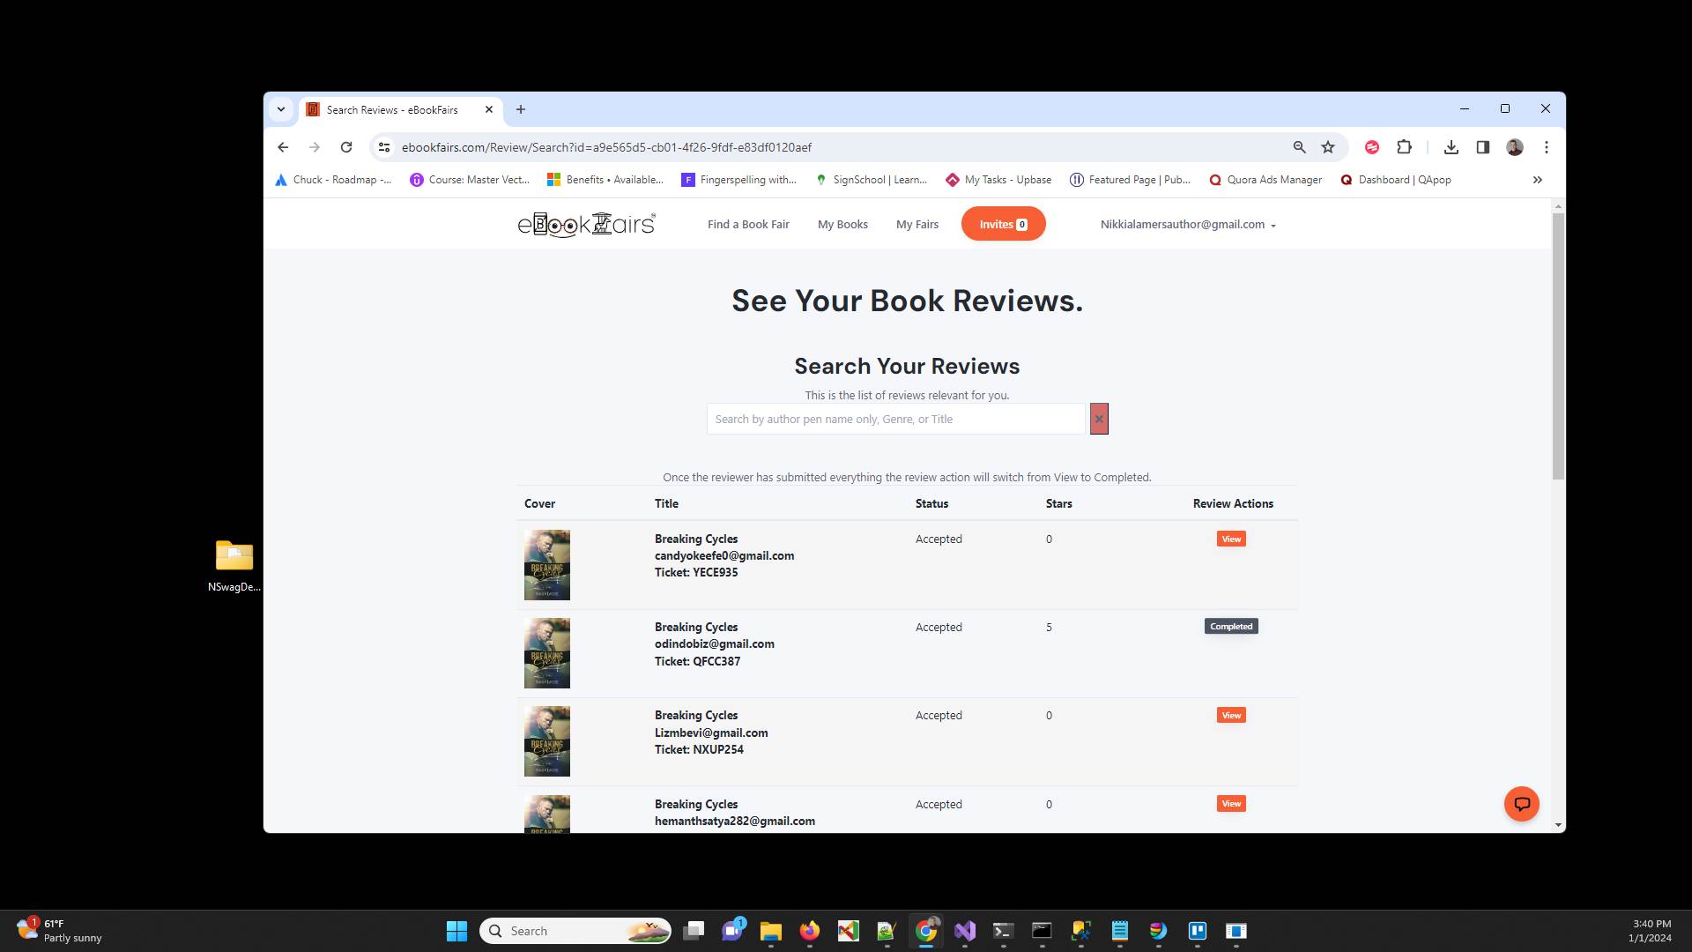Viewport: 1692px width, 952px height.
Task: Switch to the My Books menu item
Action: pyautogui.click(x=842, y=224)
